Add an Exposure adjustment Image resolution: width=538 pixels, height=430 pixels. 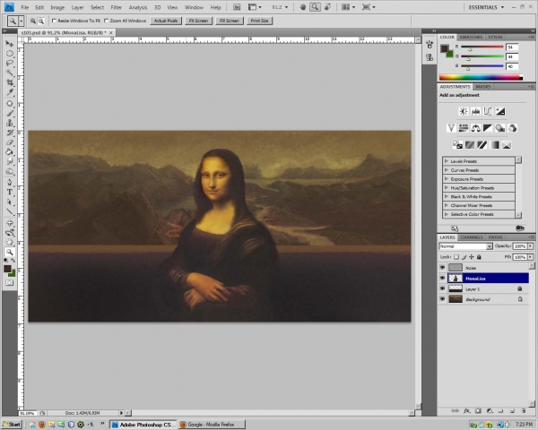500,111
